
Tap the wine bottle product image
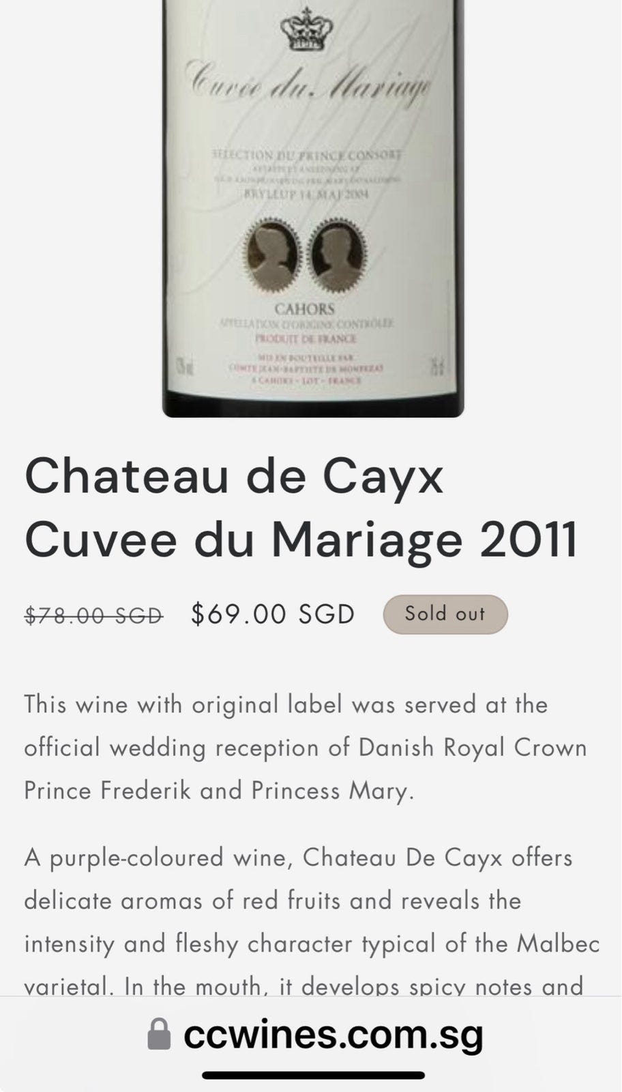pos(312,205)
